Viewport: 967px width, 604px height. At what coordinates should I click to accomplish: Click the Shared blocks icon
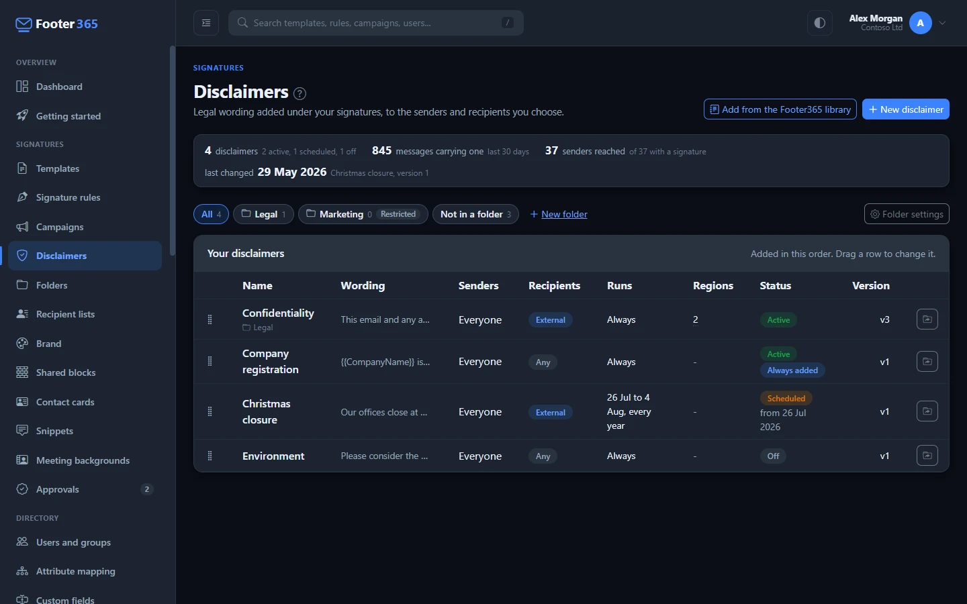22,372
